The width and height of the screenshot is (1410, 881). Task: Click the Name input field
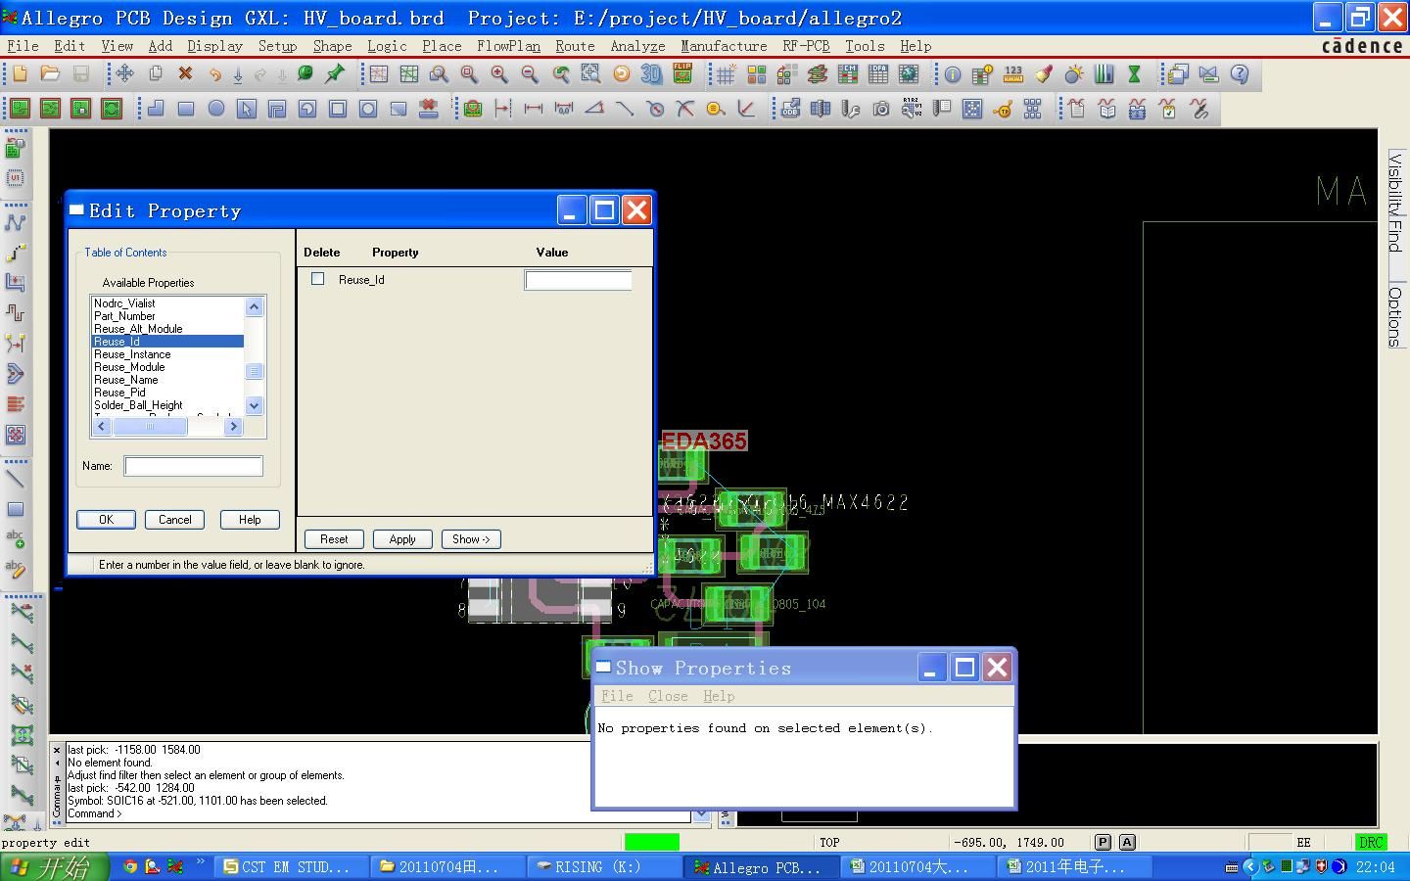194,467
